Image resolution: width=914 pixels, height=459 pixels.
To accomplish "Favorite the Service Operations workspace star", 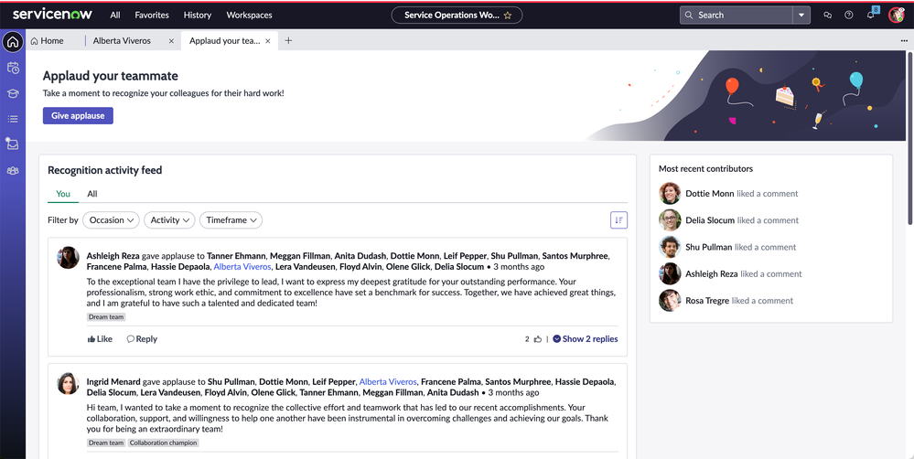I will [508, 16].
